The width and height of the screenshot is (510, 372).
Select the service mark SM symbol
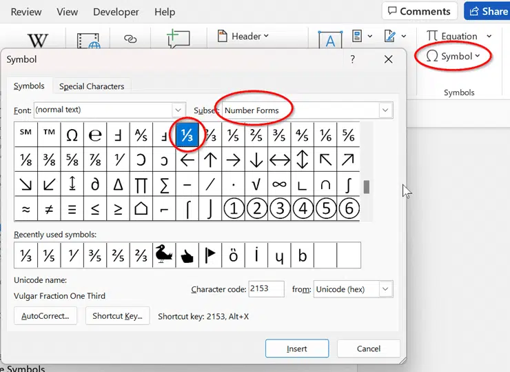25,135
